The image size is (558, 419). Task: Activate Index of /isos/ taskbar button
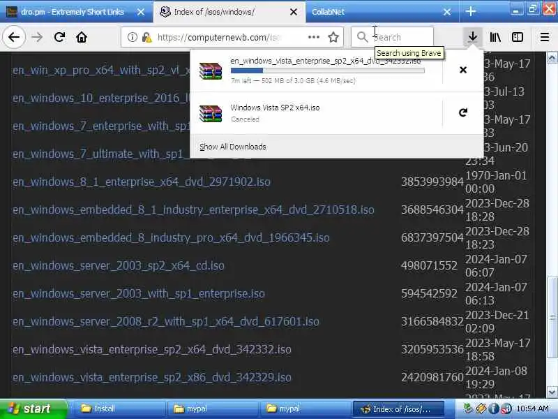[x=398, y=409]
